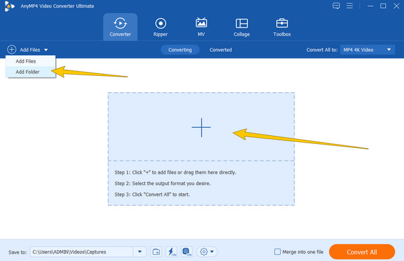Switch to the Ripper tab
Screen dimensions: 404x261
[160, 27]
